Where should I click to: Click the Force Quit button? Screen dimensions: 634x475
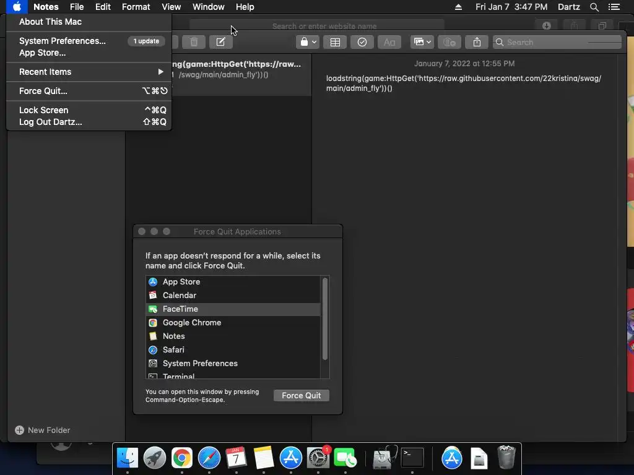pos(302,395)
